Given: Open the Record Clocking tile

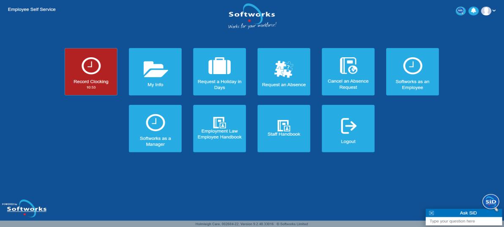Looking at the screenshot, I should click(91, 72).
